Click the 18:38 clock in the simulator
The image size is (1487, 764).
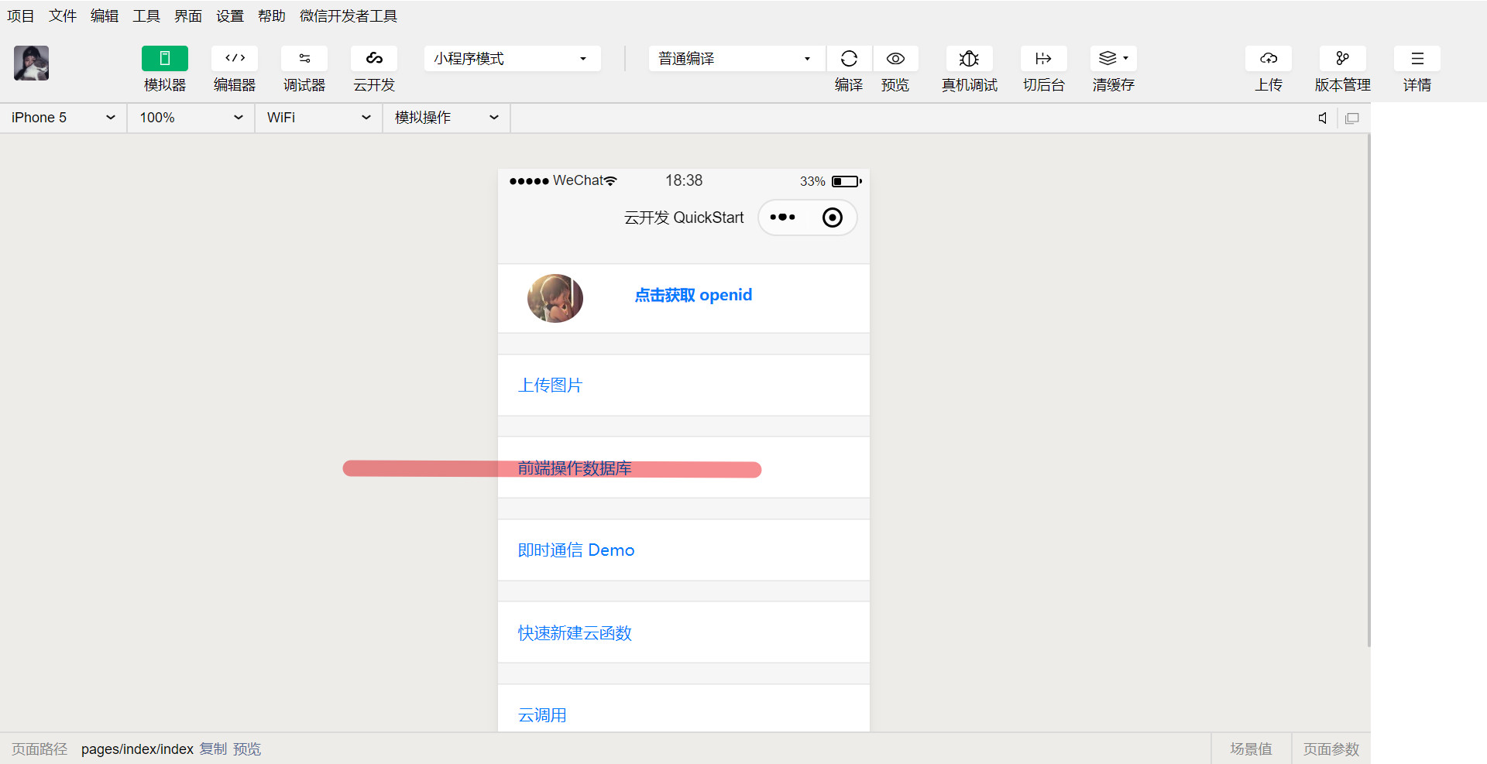tap(684, 180)
